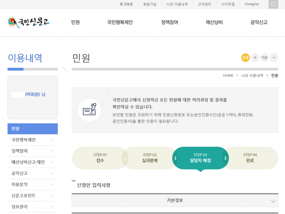Expand 정책참여 sidebar item arrow

52,151
